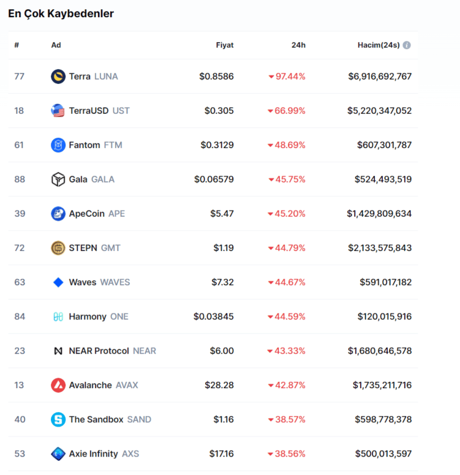Open the Axie Infinity name link

click(94, 454)
